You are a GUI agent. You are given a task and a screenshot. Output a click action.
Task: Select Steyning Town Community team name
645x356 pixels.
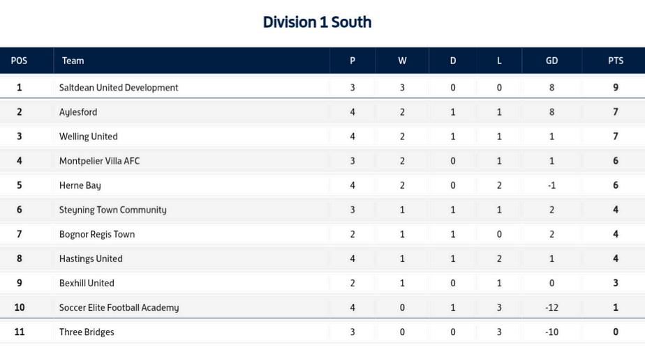pos(112,210)
